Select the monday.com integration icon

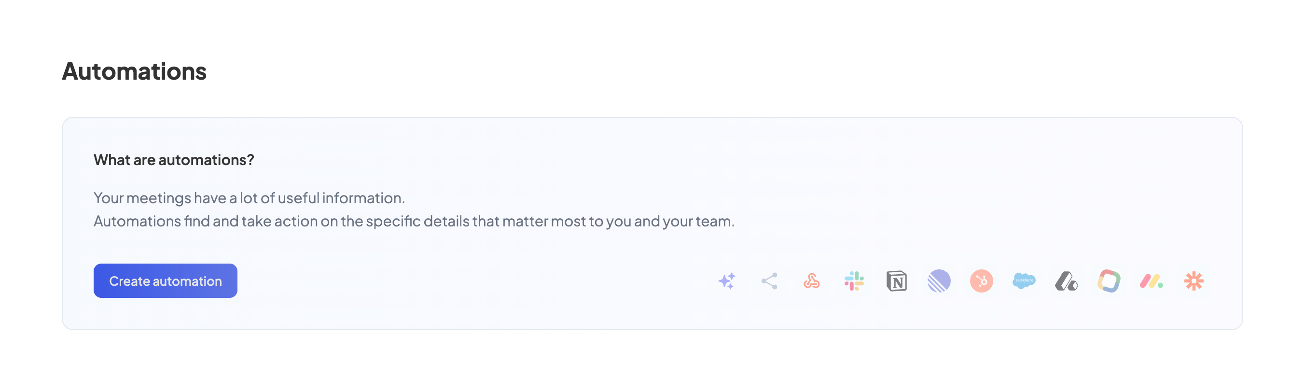point(1151,281)
